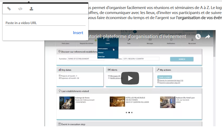
Task: Click the Paste in a video URL field
Action: click(45, 23)
